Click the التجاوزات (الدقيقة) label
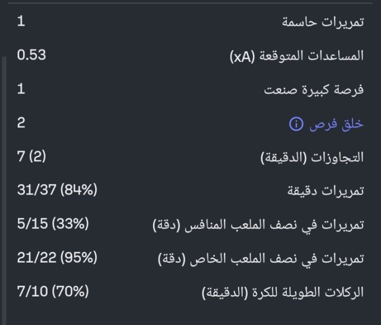This screenshot has width=381, height=325. click(312, 158)
